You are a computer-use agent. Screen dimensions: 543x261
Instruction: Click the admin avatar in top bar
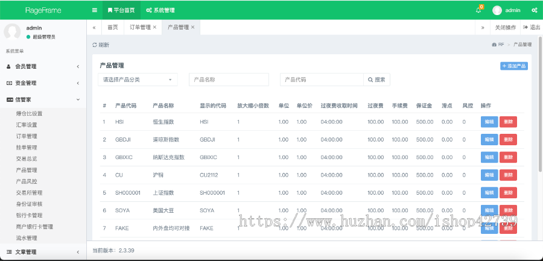pyautogui.click(x=497, y=10)
